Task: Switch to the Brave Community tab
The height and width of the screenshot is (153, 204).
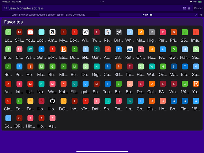Action: (48, 15)
